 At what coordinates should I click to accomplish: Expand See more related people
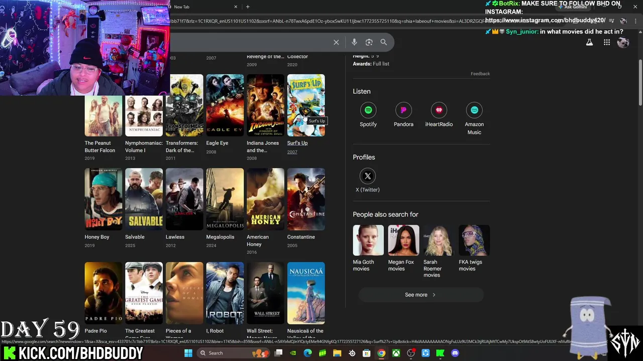pyautogui.click(x=420, y=295)
